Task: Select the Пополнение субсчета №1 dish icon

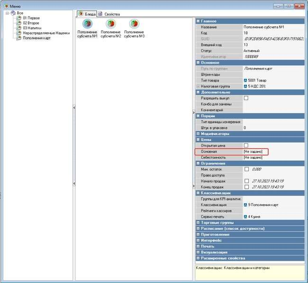Action: pyautogui.click(x=87, y=25)
